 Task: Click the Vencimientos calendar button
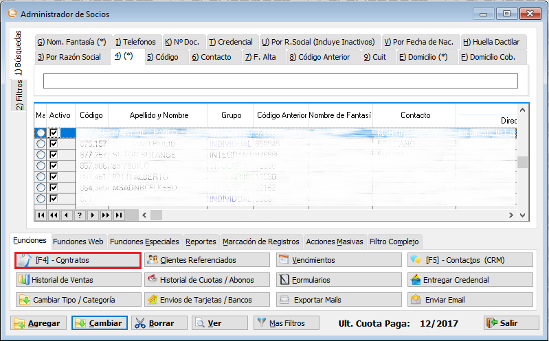point(339,260)
